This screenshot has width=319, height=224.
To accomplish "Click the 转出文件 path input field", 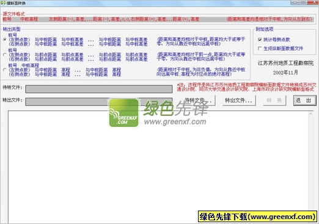I will pyautogui.click(x=99, y=101).
